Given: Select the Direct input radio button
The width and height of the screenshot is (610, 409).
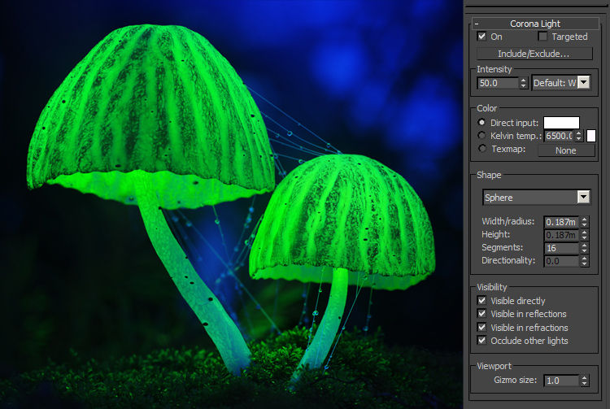Looking at the screenshot, I should [x=481, y=123].
